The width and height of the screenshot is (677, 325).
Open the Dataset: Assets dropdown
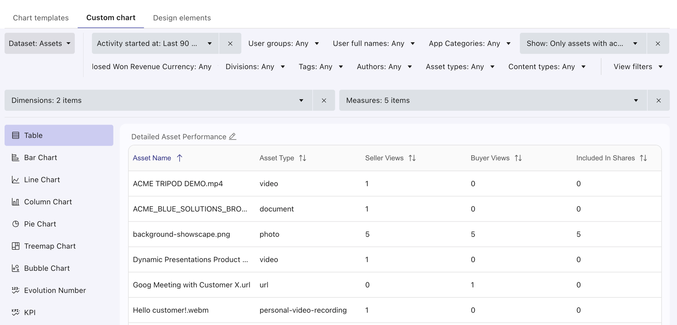coord(40,43)
